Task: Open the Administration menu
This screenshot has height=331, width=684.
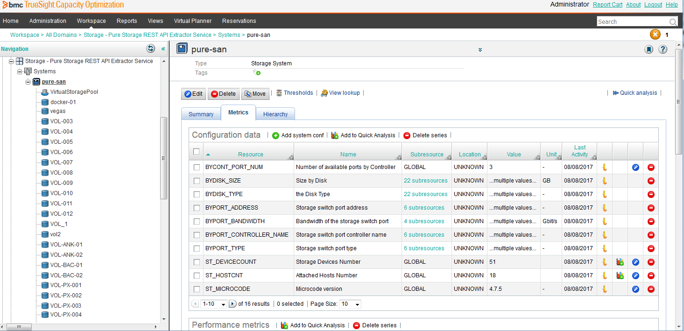Action: tap(48, 21)
